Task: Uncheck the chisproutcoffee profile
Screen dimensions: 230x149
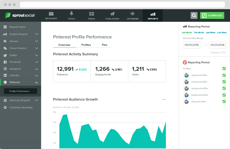Action: pos(224,82)
